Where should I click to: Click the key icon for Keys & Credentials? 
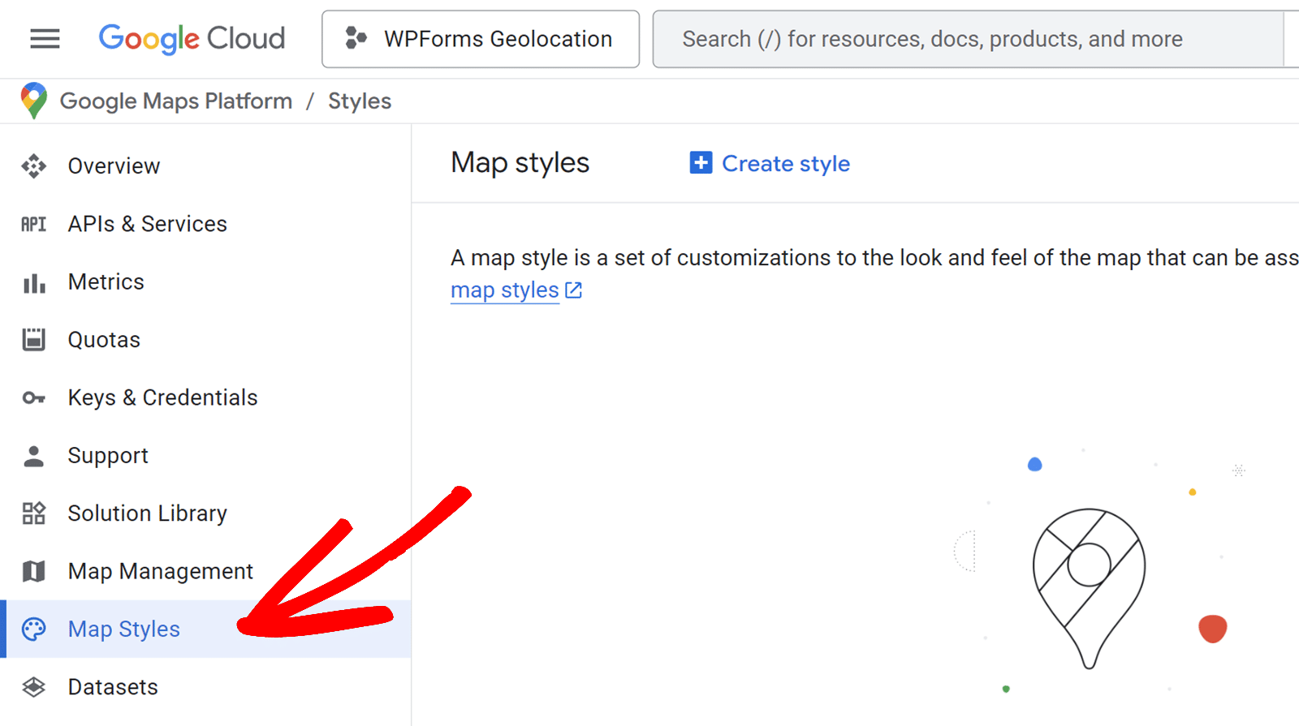[33, 397]
